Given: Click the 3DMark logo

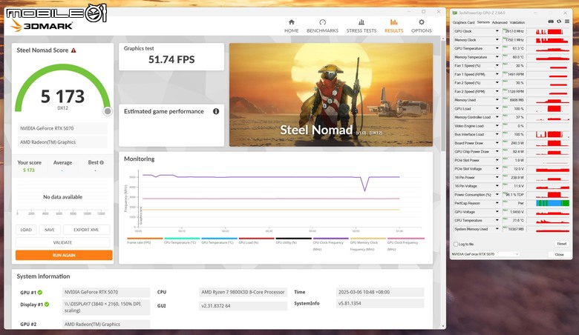Looking at the screenshot, I should [42, 26].
